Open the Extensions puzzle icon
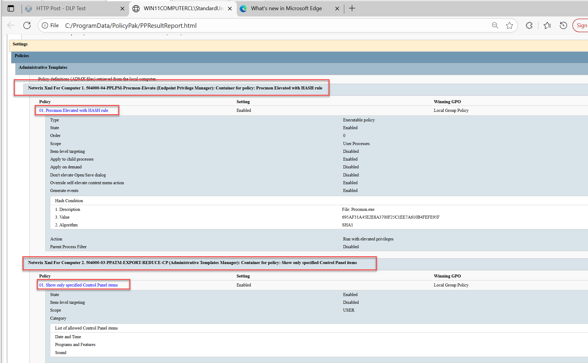 tap(529, 25)
